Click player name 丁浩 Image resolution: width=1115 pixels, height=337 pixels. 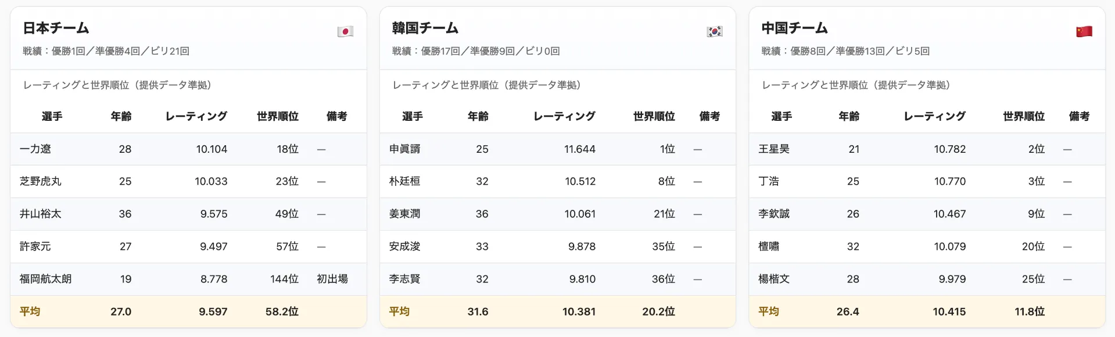click(769, 181)
